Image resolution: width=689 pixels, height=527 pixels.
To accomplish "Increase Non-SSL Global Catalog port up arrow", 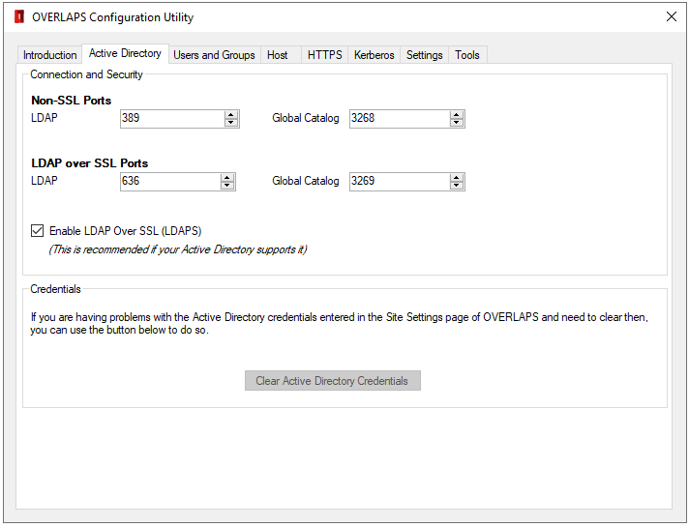I will [x=457, y=115].
